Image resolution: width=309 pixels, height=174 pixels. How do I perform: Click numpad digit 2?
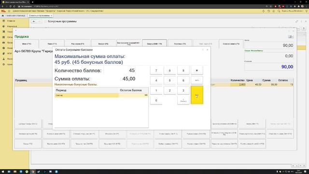pos(169,90)
